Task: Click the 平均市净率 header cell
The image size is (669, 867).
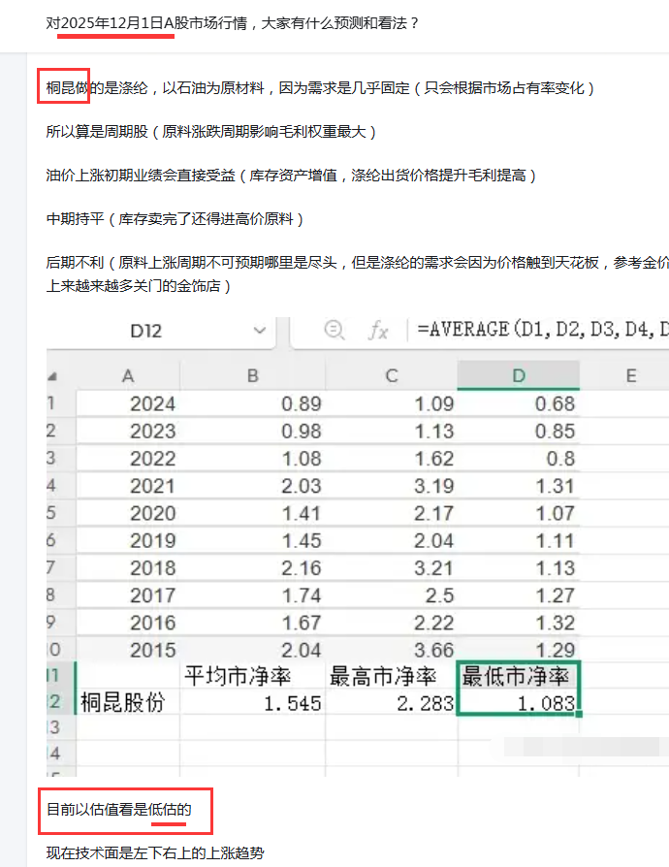Action: pos(253,676)
